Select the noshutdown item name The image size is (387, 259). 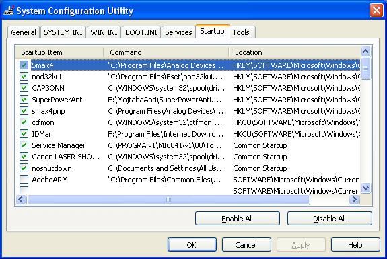coord(52,168)
